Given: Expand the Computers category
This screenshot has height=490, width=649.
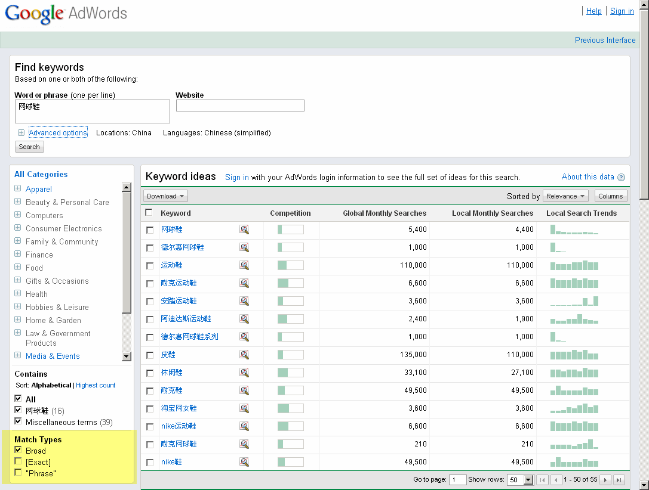Looking at the screenshot, I should 18,215.
